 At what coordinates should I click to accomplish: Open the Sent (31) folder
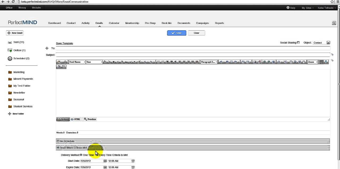[19, 42]
